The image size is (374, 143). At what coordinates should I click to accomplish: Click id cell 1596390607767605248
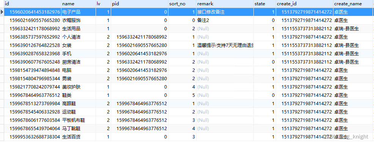33,62
